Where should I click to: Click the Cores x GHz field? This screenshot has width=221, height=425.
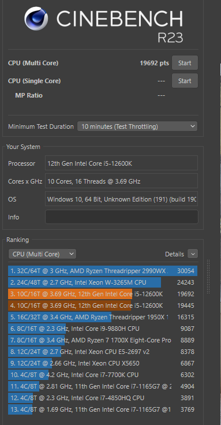122,181
